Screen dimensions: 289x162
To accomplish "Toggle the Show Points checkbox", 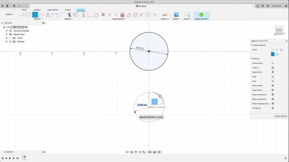I will [x=273, y=90].
